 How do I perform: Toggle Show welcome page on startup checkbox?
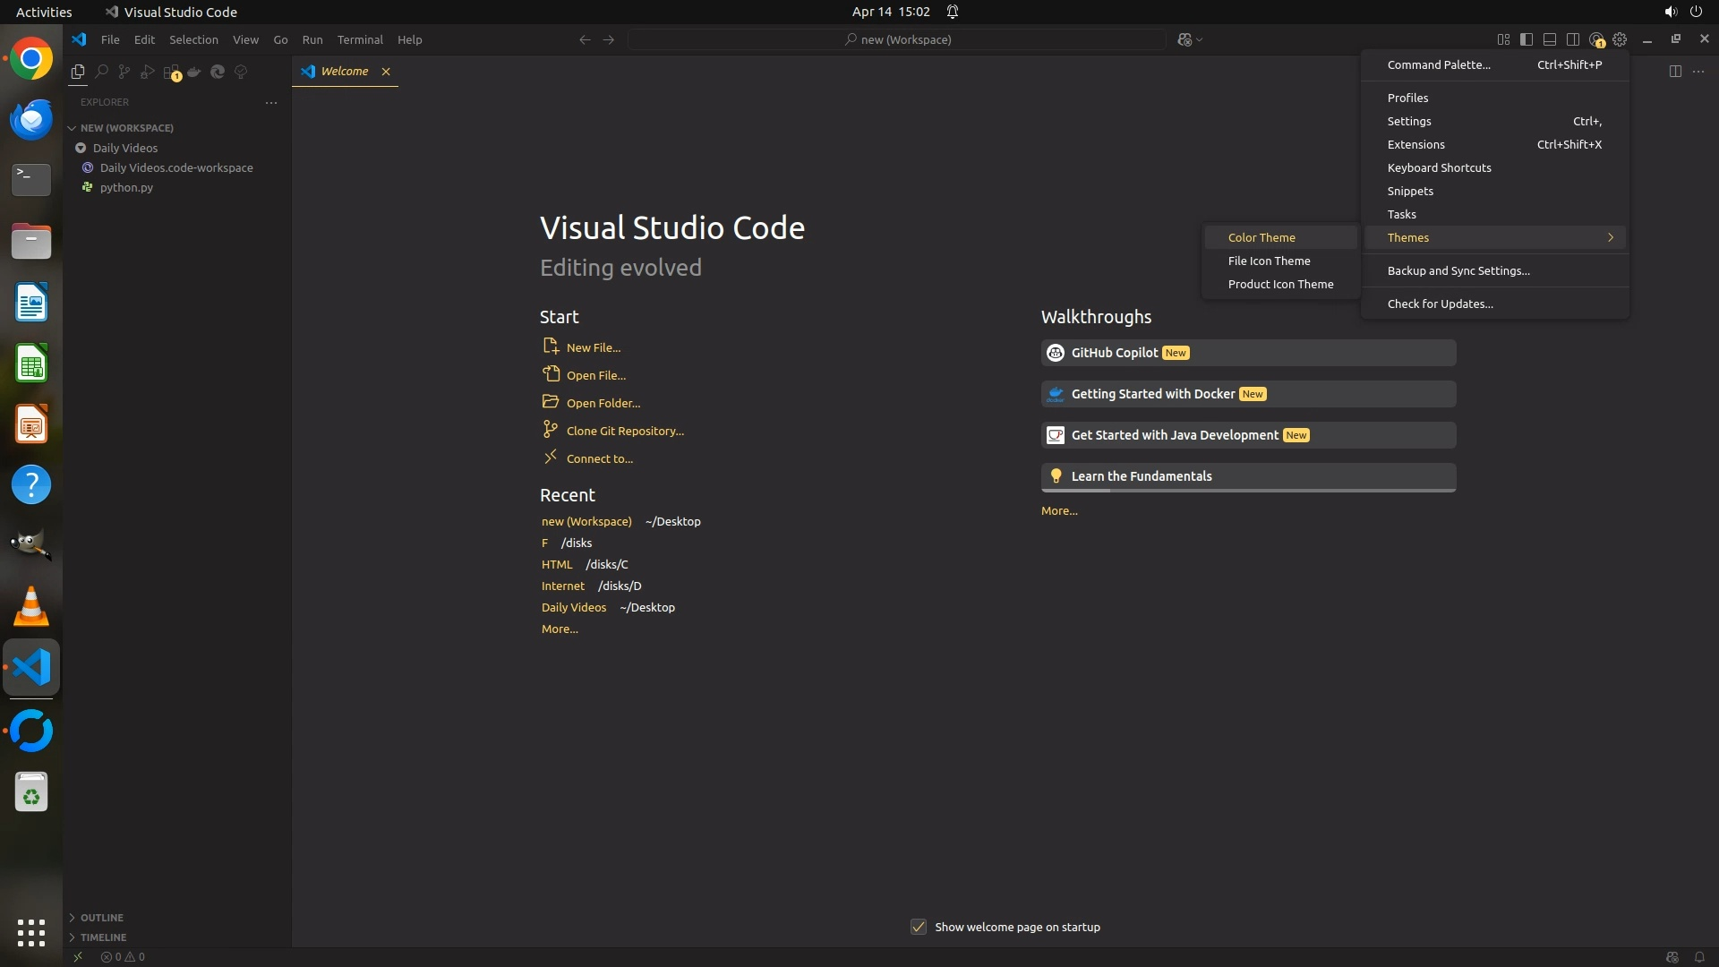click(x=919, y=927)
